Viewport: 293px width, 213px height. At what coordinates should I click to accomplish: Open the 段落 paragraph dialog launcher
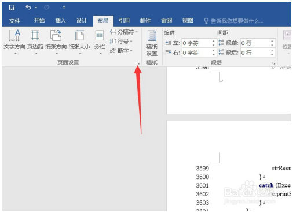coord(273,63)
